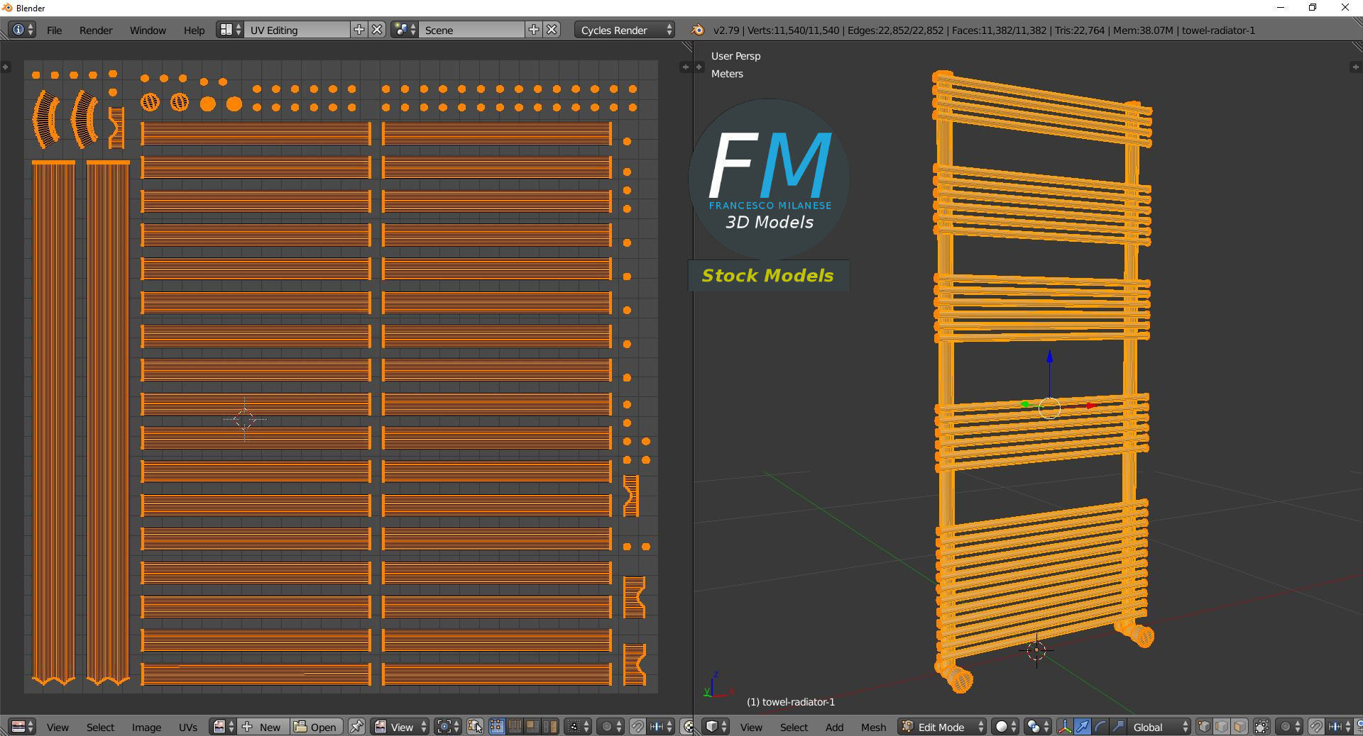The image size is (1363, 736).
Task: Open Global transform orientation dropdown
Action: pyautogui.click(x=1159, y=727)
